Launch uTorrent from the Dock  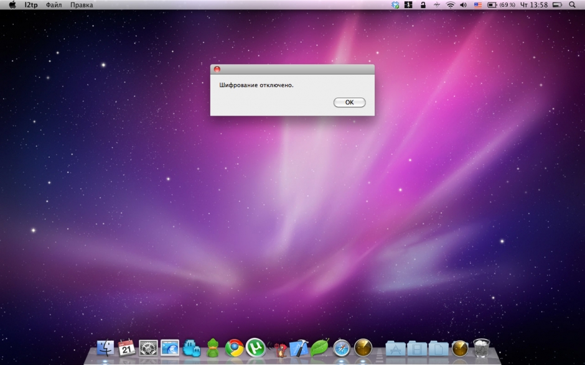pyautogui.click(x=256, y=348)
